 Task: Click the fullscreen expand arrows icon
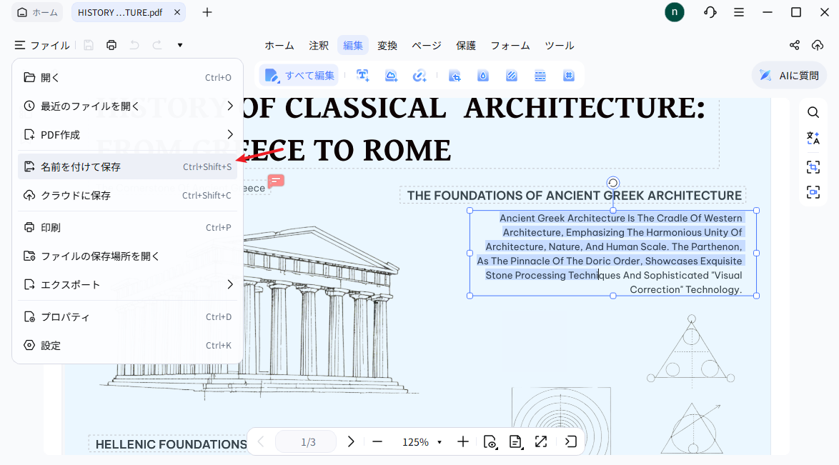click(x=541, y=441)
